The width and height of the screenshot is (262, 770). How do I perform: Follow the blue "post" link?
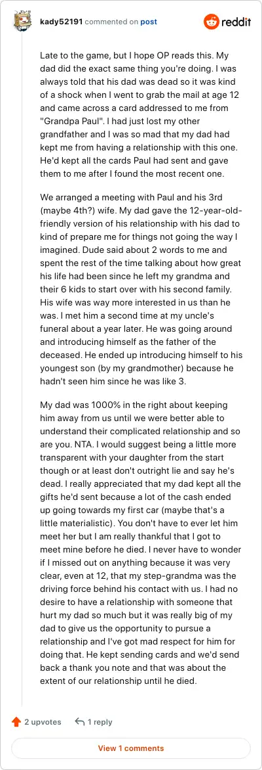(149, 22)
